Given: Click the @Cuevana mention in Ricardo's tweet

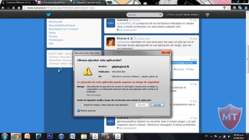Looking at the screenshot, I should tap(123, 42).
